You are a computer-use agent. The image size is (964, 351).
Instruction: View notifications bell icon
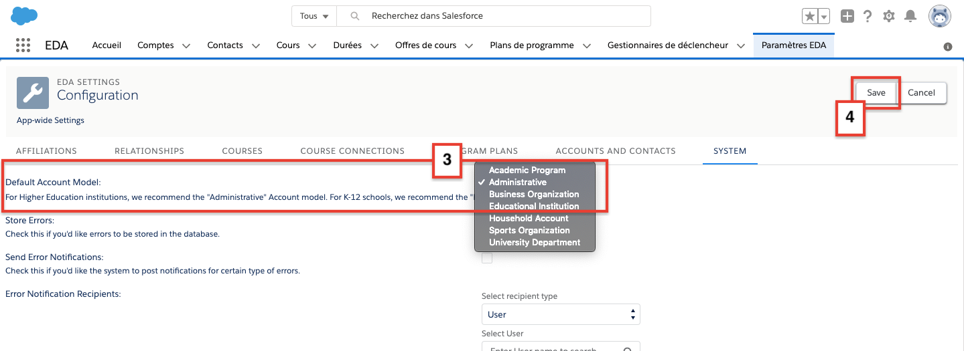(910, 16)
